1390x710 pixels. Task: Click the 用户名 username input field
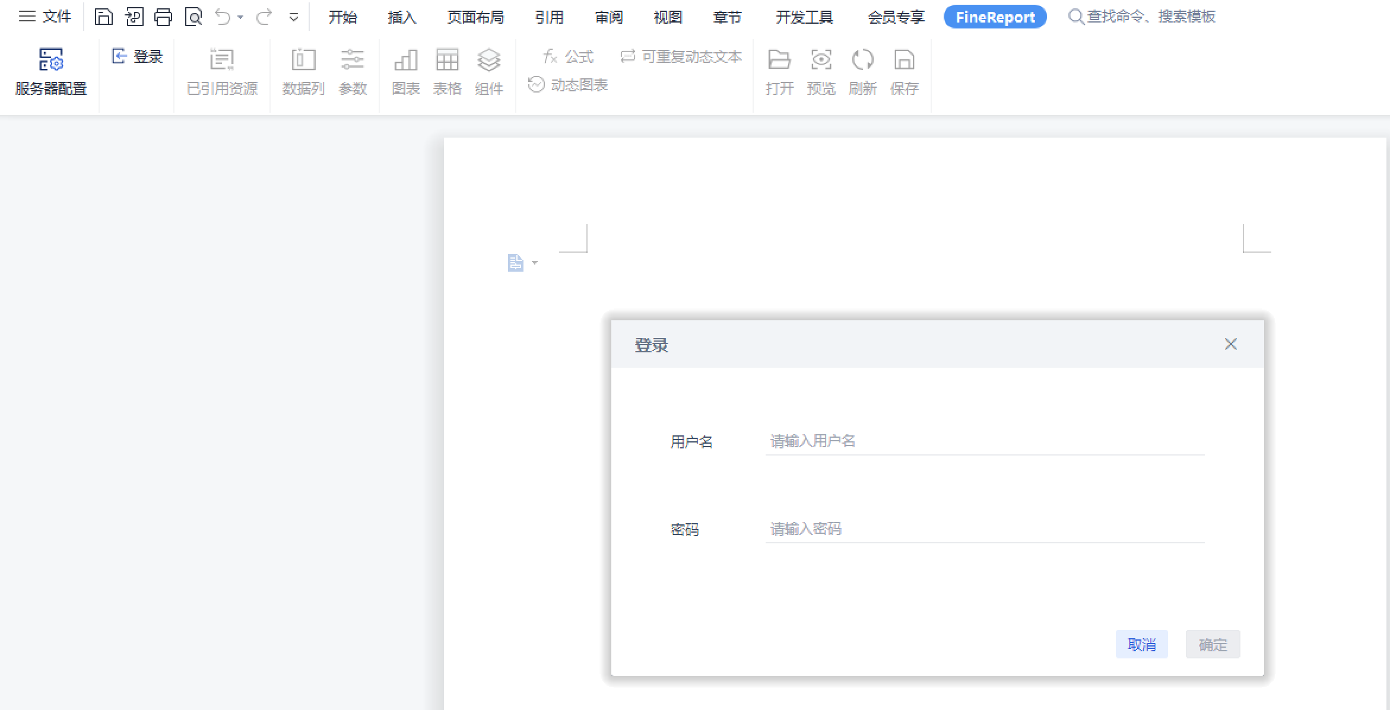point(984,441)
